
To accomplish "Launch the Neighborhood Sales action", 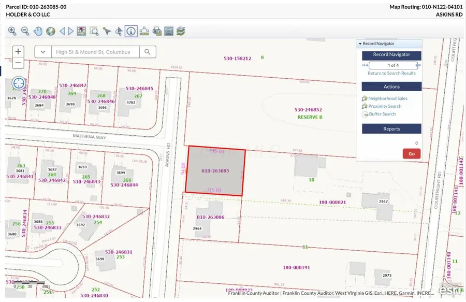I will tap(388, 98).
